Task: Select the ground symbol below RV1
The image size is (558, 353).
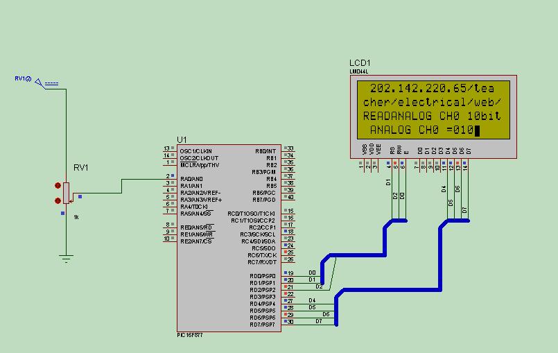Action: tap(66, 259)
